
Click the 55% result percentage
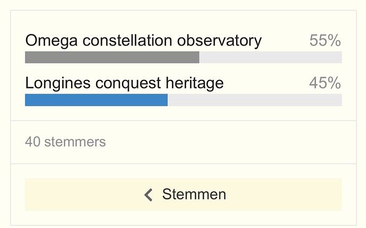click(325, 41)
